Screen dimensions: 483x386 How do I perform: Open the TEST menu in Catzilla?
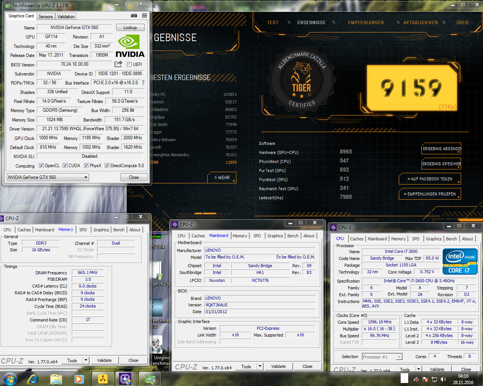click(x=273, y=23)
